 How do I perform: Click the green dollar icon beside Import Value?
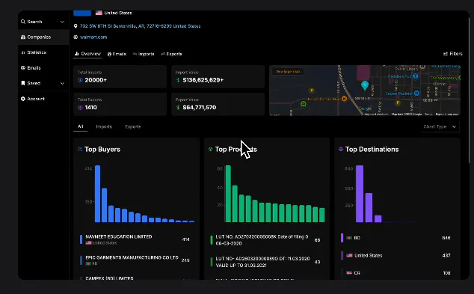click(x=178, y=80)
